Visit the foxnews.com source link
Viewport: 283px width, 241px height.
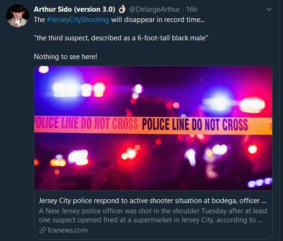[68, 230]
